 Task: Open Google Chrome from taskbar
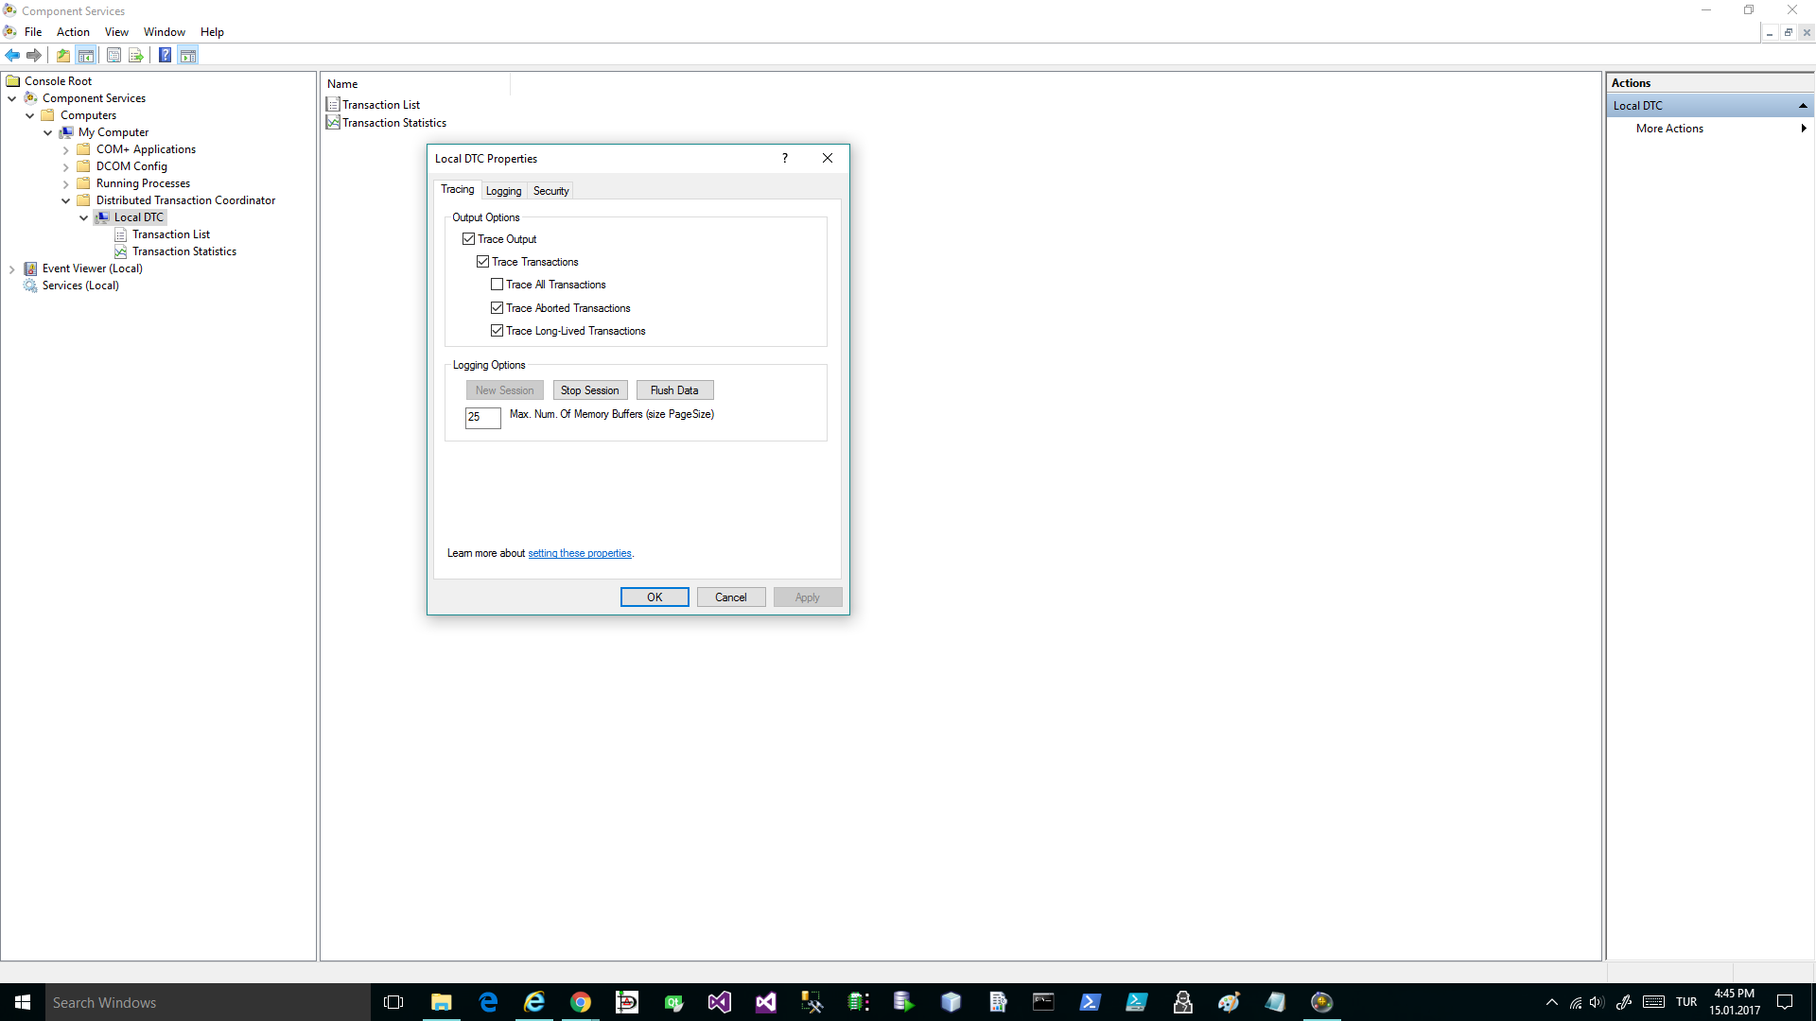(x=581, y=1002)
